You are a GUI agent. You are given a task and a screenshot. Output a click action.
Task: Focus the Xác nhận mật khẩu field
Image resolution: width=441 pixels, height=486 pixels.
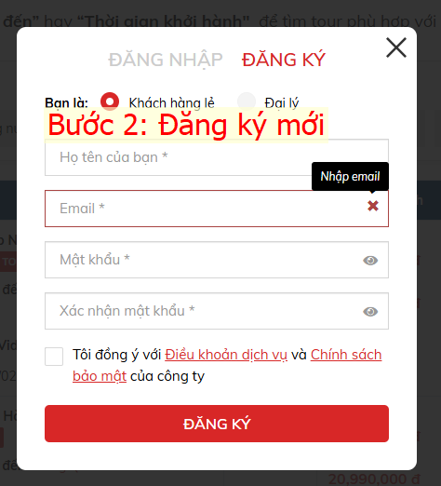click(217, 311)
